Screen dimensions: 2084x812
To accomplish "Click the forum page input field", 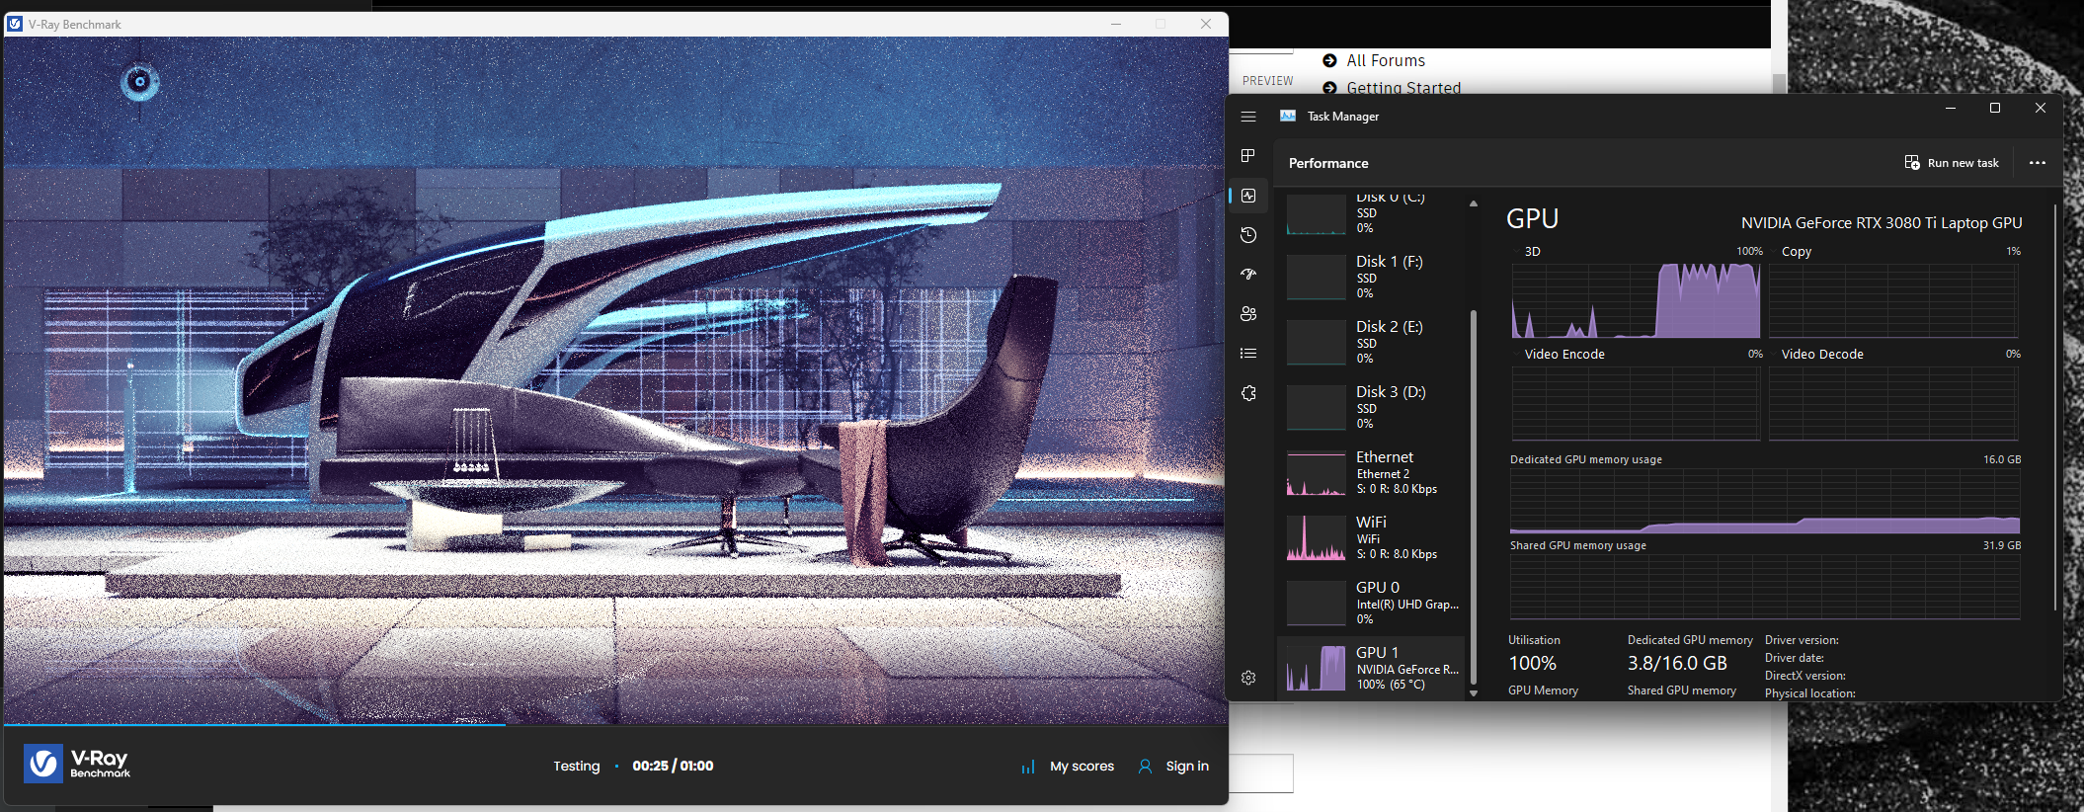I will tap(1261, 773).
